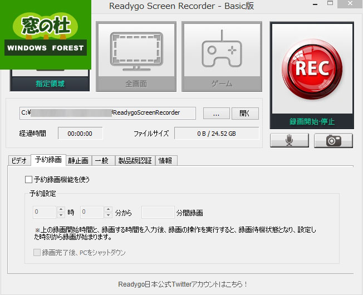Image resolution: width=363 pixels, height=295 pixels.
Task: Open the 情報 tab
Action: point(165,160)
